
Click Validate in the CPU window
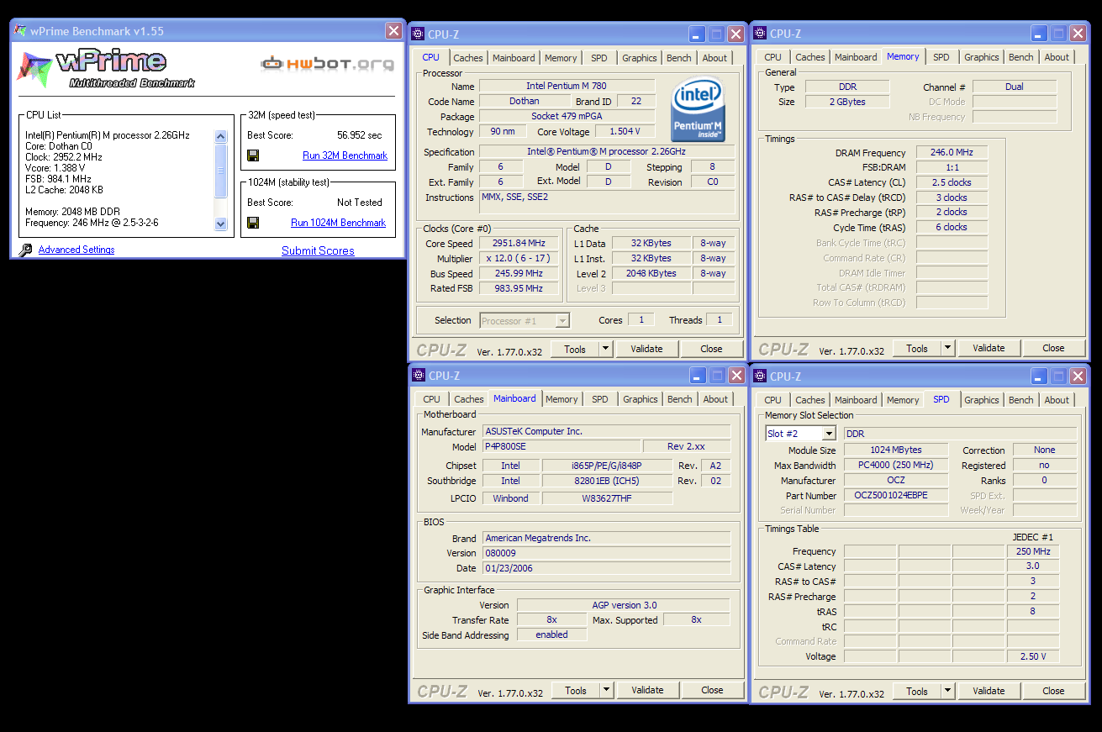point(646,349)
